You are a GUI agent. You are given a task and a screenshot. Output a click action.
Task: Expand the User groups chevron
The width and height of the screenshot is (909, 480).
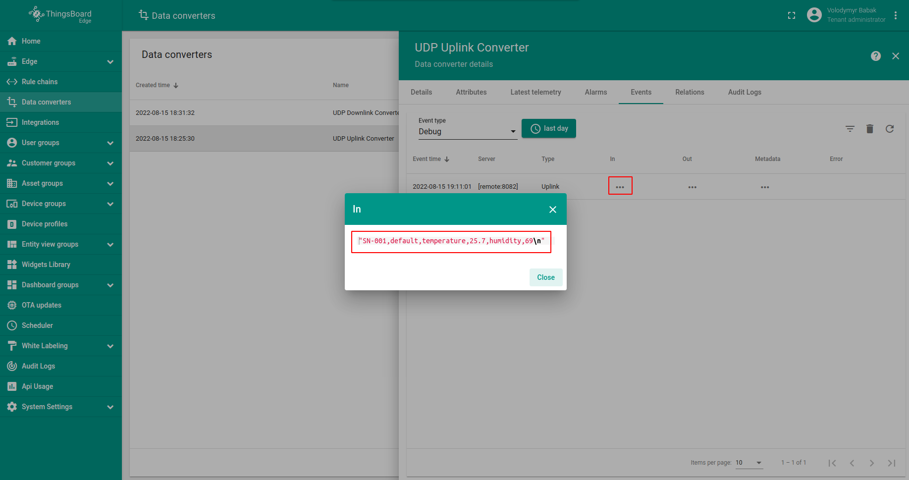pos(110,143)
